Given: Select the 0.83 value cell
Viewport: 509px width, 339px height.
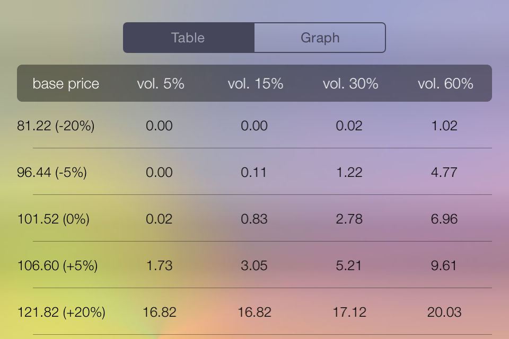Looking at the screenshot, I should click(x=254, y=219).
